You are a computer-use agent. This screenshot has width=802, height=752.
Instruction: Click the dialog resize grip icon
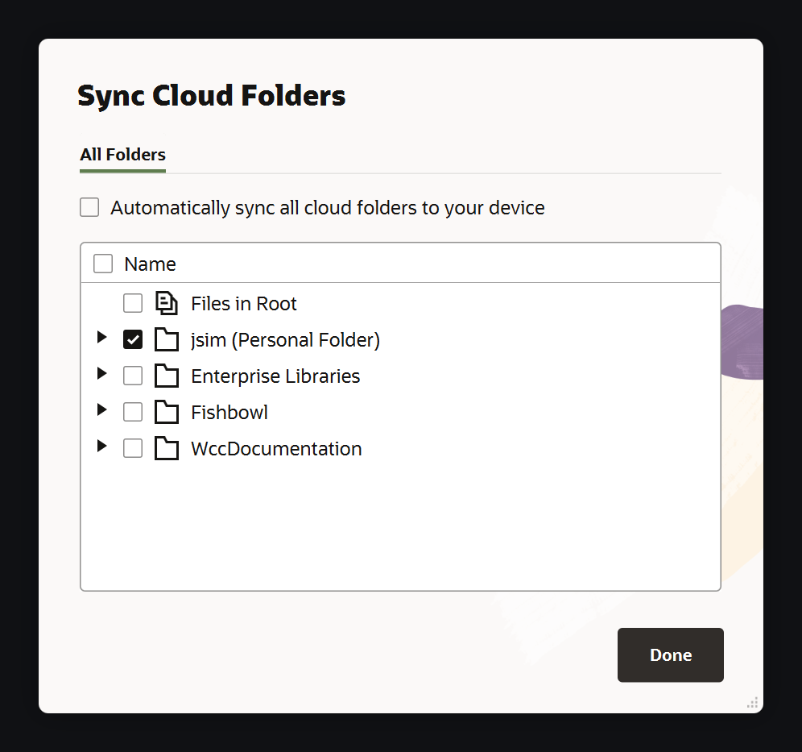pyautogui.click(x=752, y=702)
